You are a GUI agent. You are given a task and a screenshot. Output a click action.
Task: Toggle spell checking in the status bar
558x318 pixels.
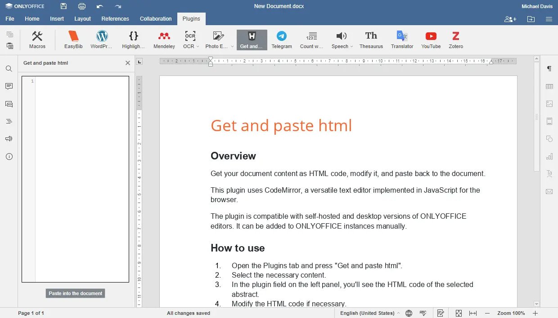coord(423,313)
